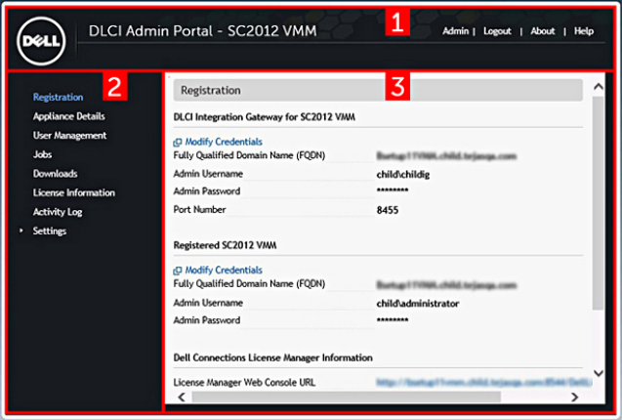Viewport: 622px width, 420px height.
Task: Open the About page link
Action: [x=543, y=31]
